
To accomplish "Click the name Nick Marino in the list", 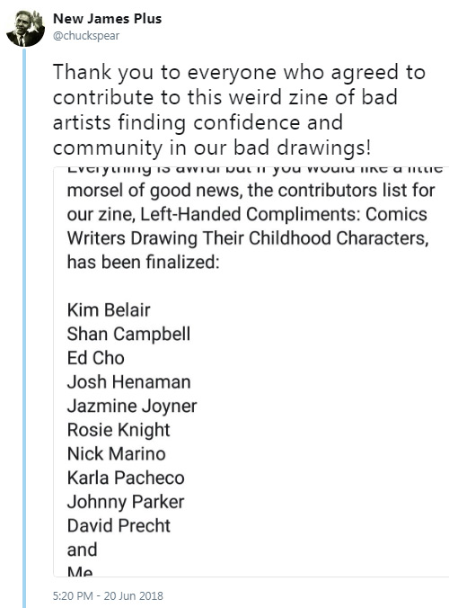I will point(116,453).
